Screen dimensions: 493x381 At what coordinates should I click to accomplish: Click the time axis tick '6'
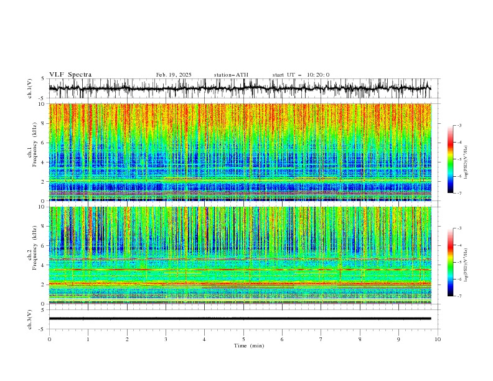click(282, 339)
